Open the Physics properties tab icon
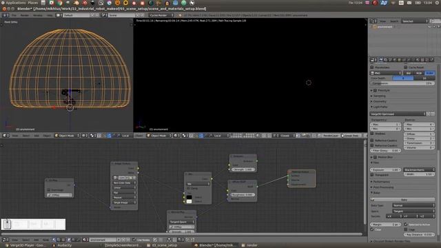441x248 pixels. click(432, 60)
